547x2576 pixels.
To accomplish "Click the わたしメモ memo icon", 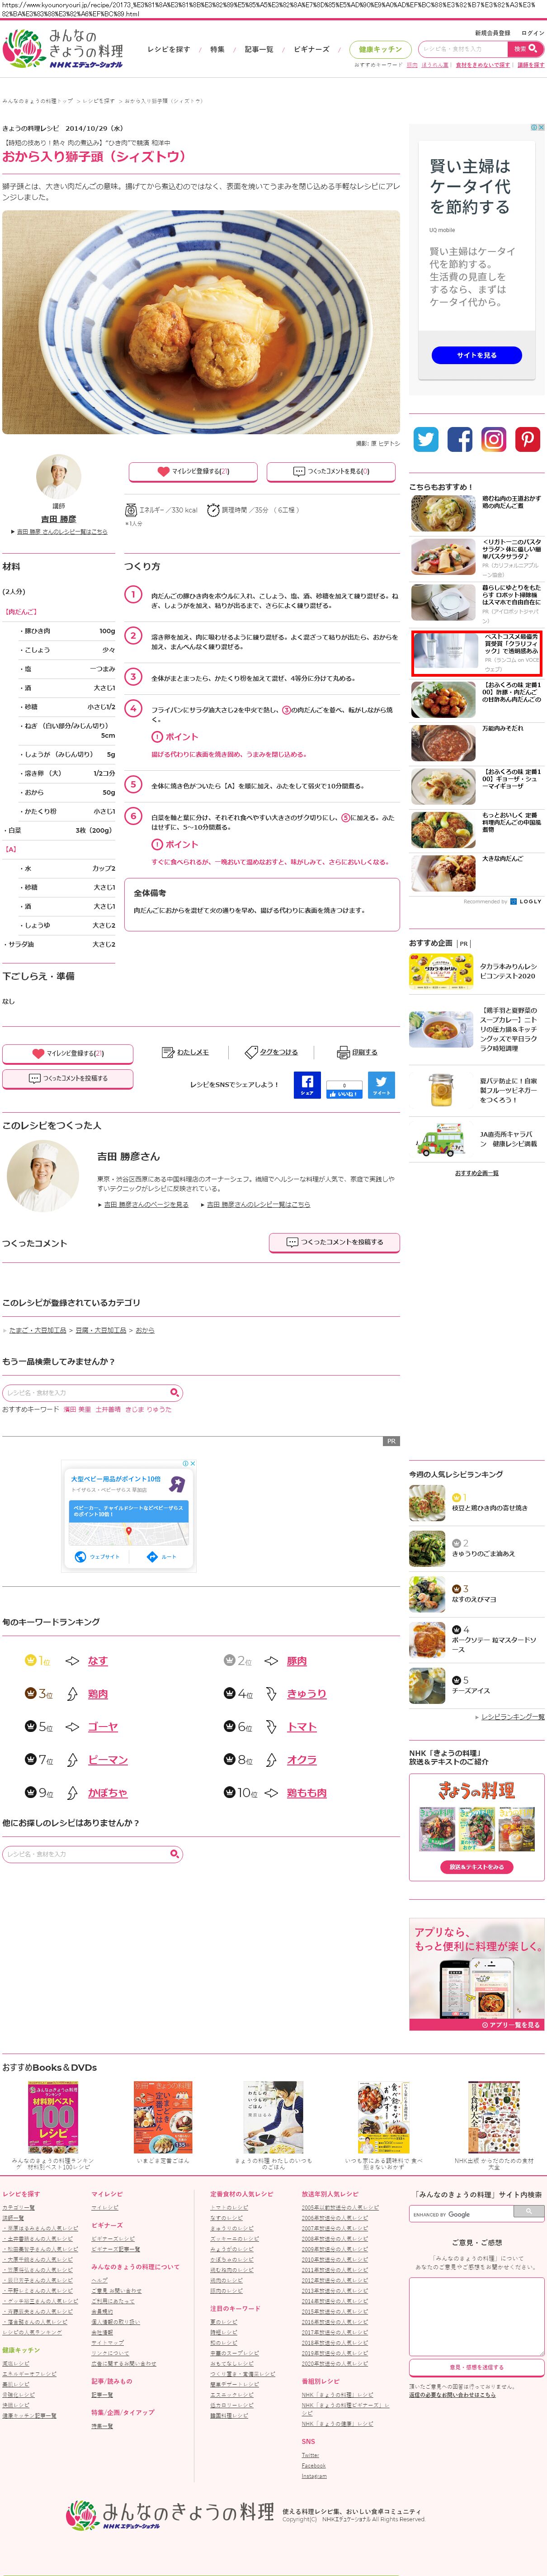I will [x=168, y=1052].
